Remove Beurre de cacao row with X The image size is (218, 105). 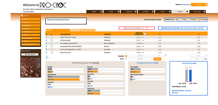point(46,53)
